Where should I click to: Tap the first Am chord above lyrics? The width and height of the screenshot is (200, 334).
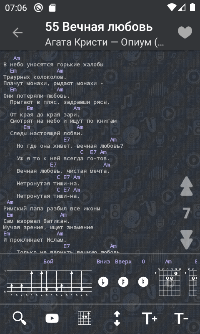(17, 58)
